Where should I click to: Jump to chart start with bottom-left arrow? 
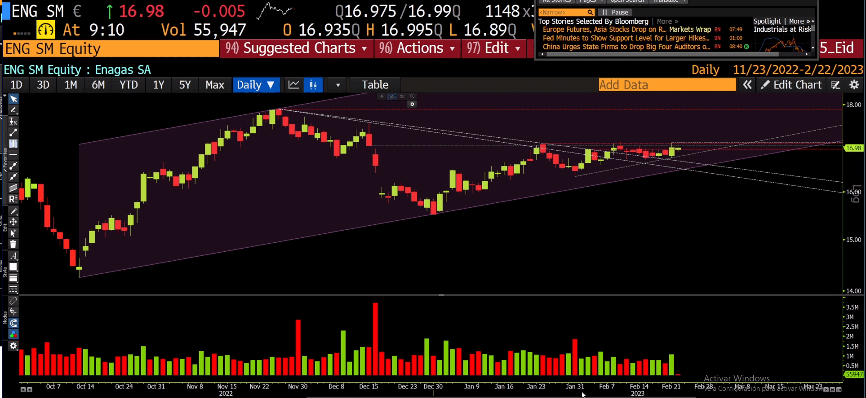(x=23, y=389)
